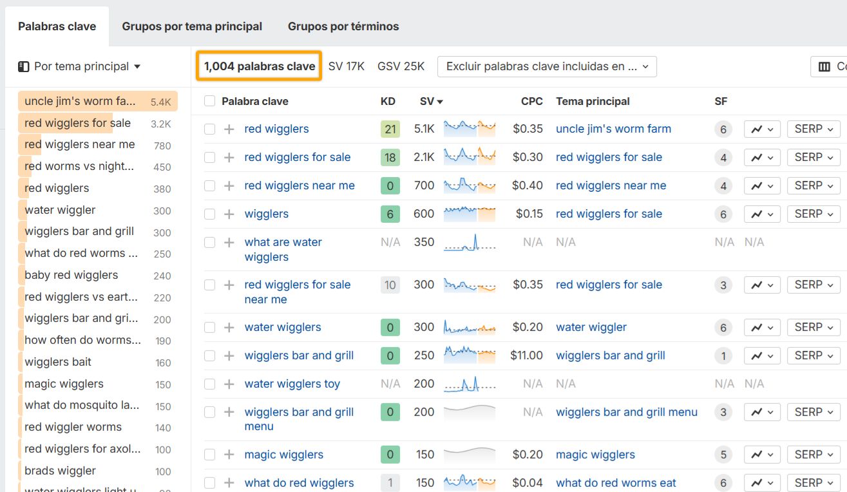Add 'wigglers' keyword using its plus icon
This screenshot has width=847, height=492.
229,214
